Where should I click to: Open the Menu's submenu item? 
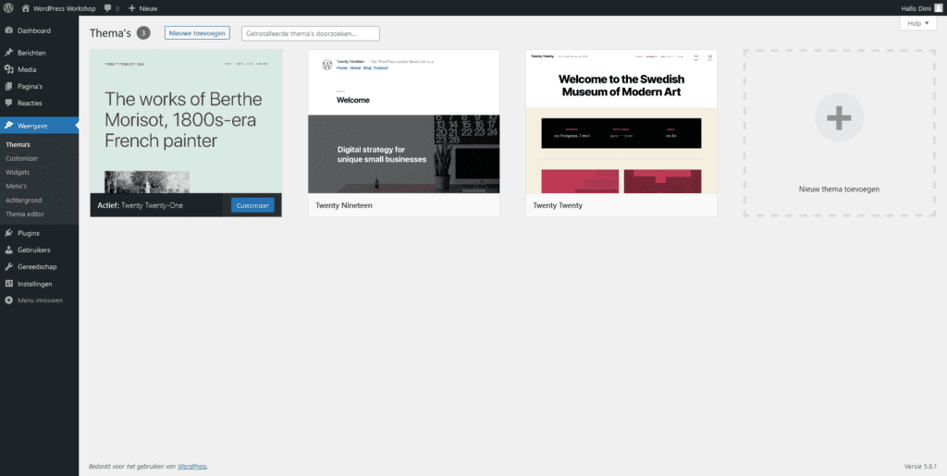(17, 187)
